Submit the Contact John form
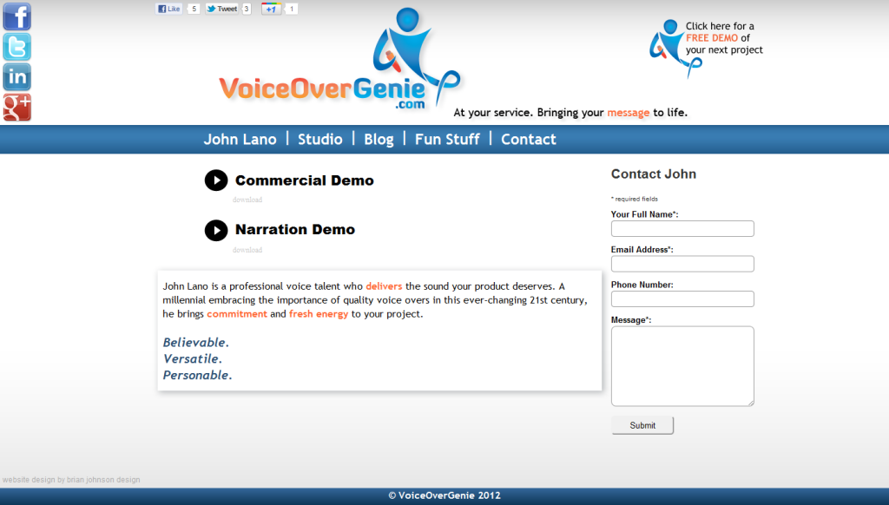The width and height of the screenshot is (889, 505). click(x=642, y=424)
